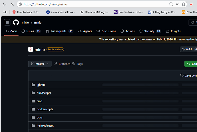Screen dimensions: 197x132
Task: Expand the master branch dropdown
Action: pos(40,64)
